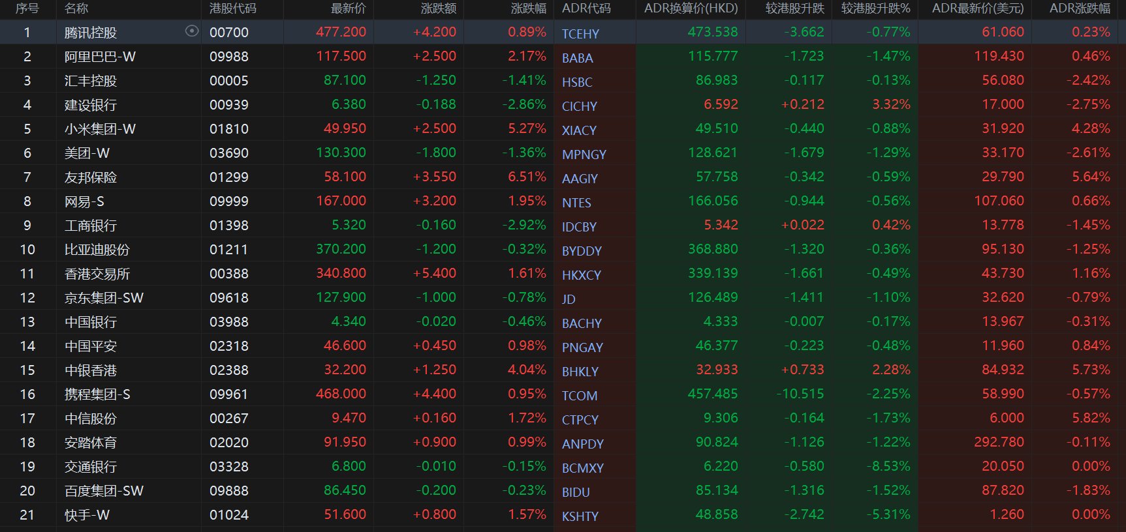The width and height of the screenshot is (1126, 532).
Task: Click the TCEHY ADR code
Action: pos(580,34)
